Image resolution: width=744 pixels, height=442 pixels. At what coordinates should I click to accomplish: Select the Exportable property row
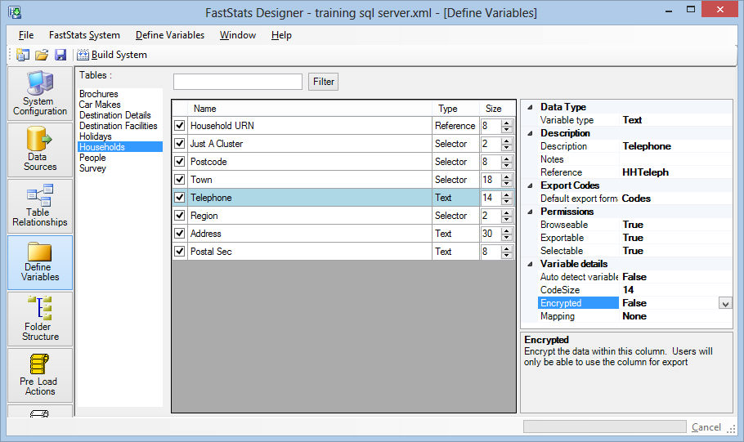(x=635, y=238)
